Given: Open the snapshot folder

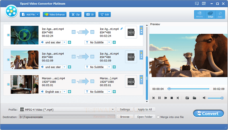Looking at the screenshot, I should (194, 98).
